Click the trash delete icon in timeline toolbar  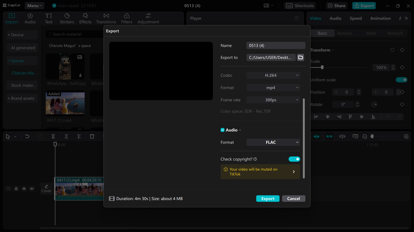[x=92, y=137]
